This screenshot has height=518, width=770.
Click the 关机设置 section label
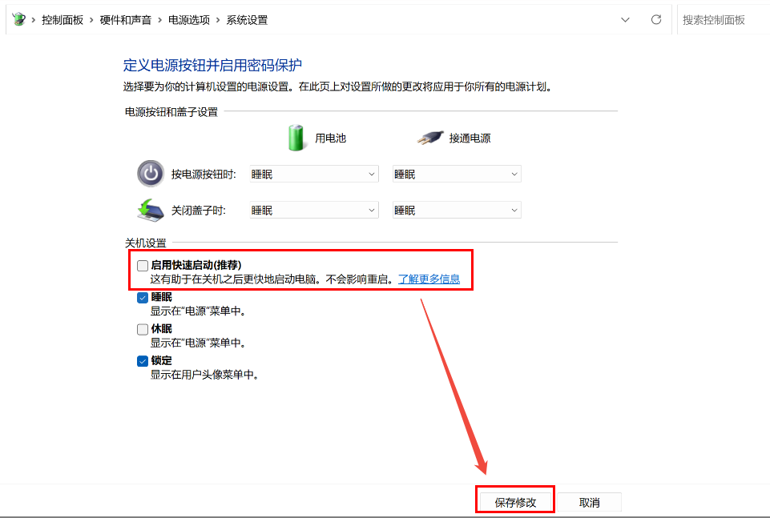(145, 243)
